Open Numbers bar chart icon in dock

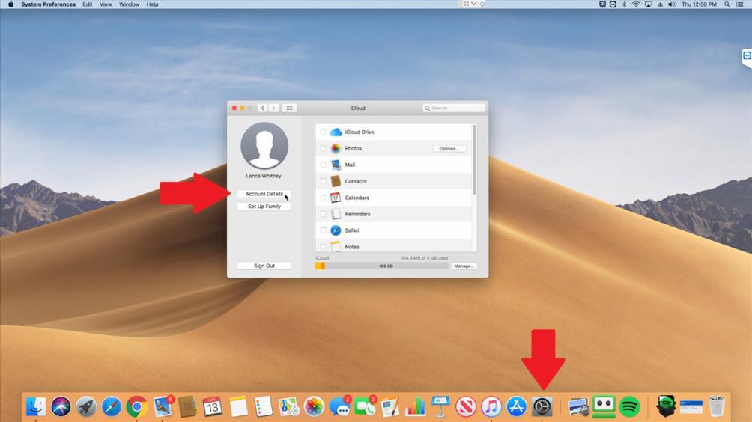[416, 407]
